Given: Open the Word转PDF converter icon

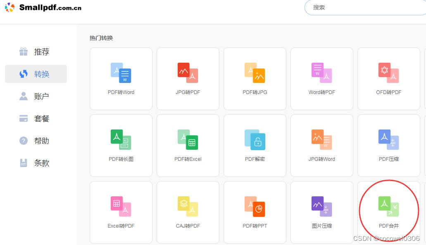Looking at the screenshot, I should [x=322, y=73].
